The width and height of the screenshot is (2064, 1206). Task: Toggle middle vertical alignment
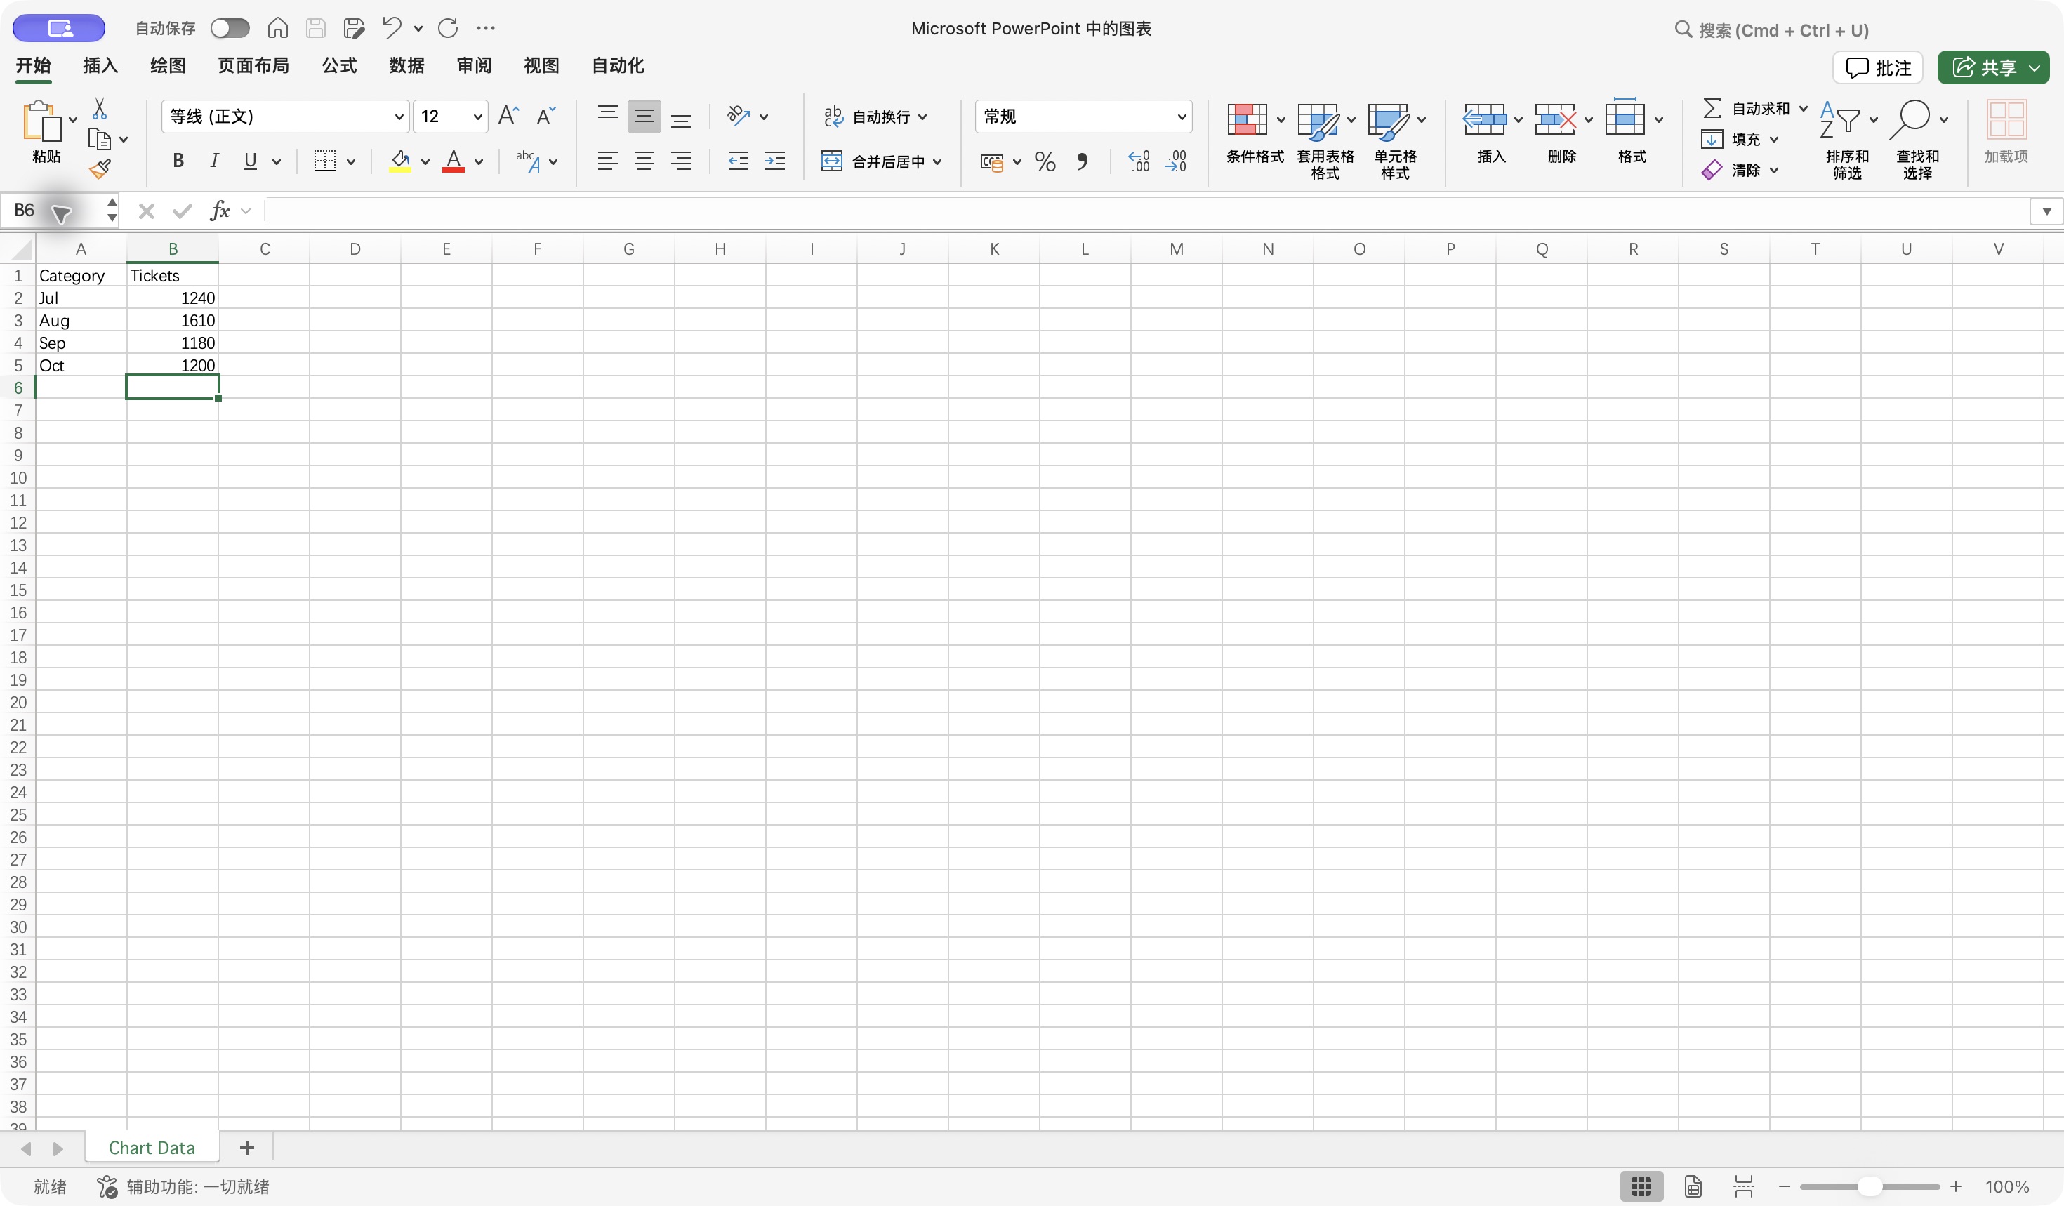(644, 117)
